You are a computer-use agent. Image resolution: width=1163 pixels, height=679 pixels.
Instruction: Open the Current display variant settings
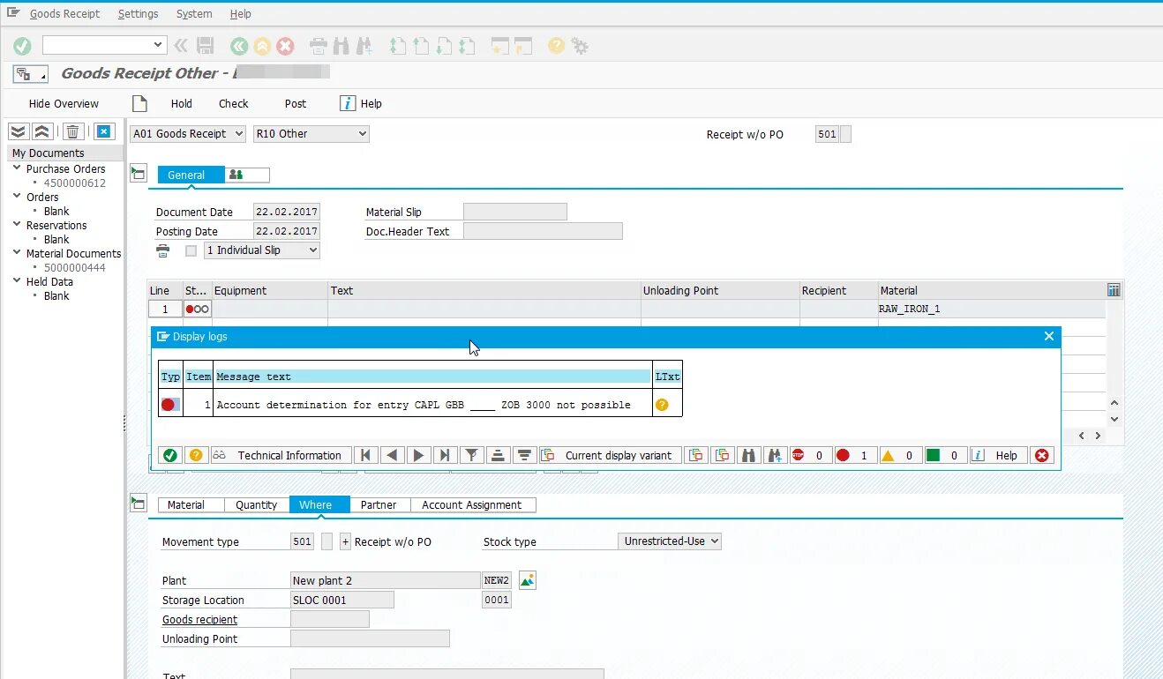point(610,455)
